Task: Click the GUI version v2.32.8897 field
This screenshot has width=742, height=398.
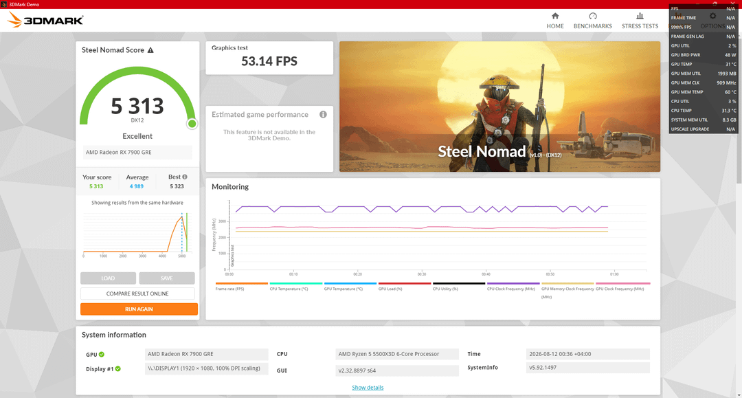Action: (x=397, y=371)
